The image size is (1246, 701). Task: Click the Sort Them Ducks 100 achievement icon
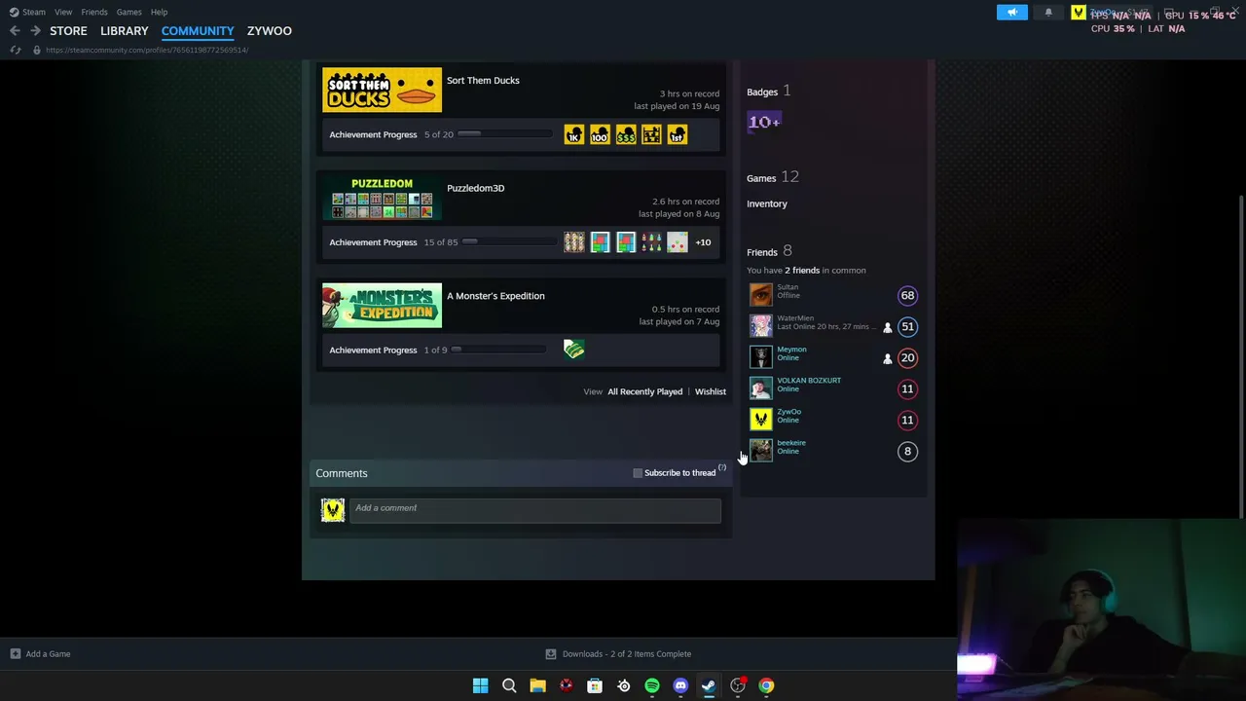[x=600, y=135]
